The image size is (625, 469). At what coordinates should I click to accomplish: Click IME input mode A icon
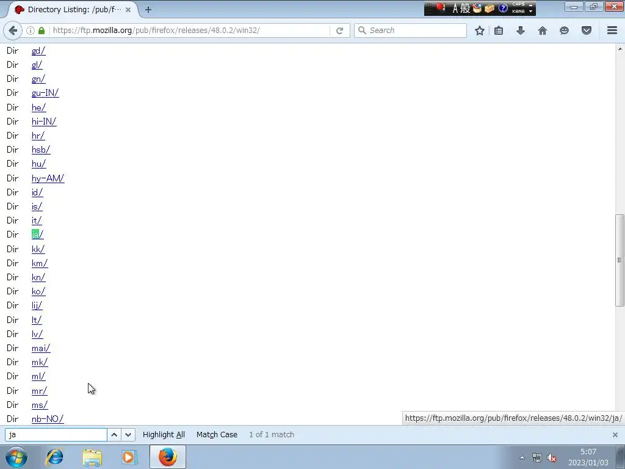tap(455, 9)
